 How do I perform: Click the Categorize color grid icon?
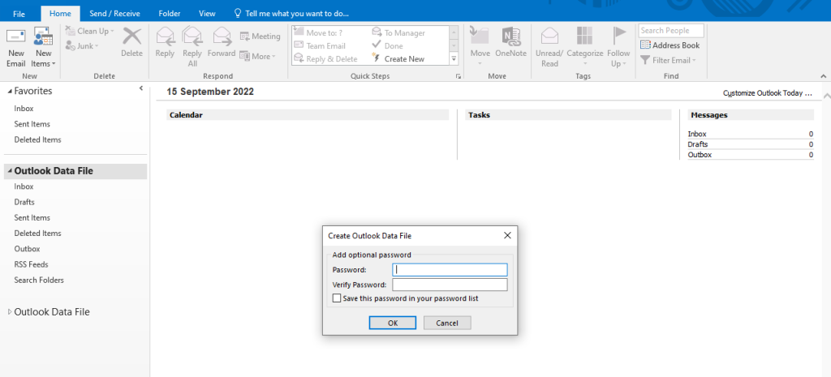584,36
